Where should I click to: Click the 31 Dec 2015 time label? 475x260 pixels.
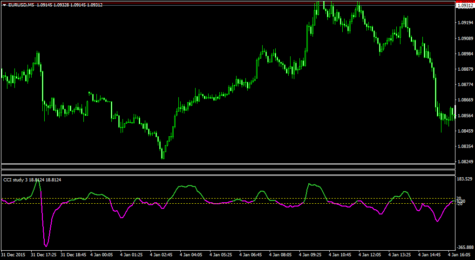pyautogui.click(x=14, y=255)
